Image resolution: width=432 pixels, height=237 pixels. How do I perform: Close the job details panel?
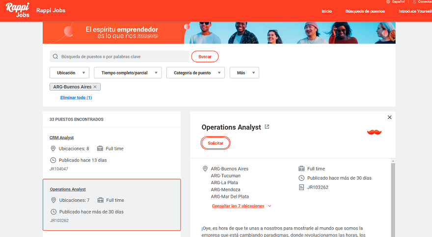tap(390, 117)
